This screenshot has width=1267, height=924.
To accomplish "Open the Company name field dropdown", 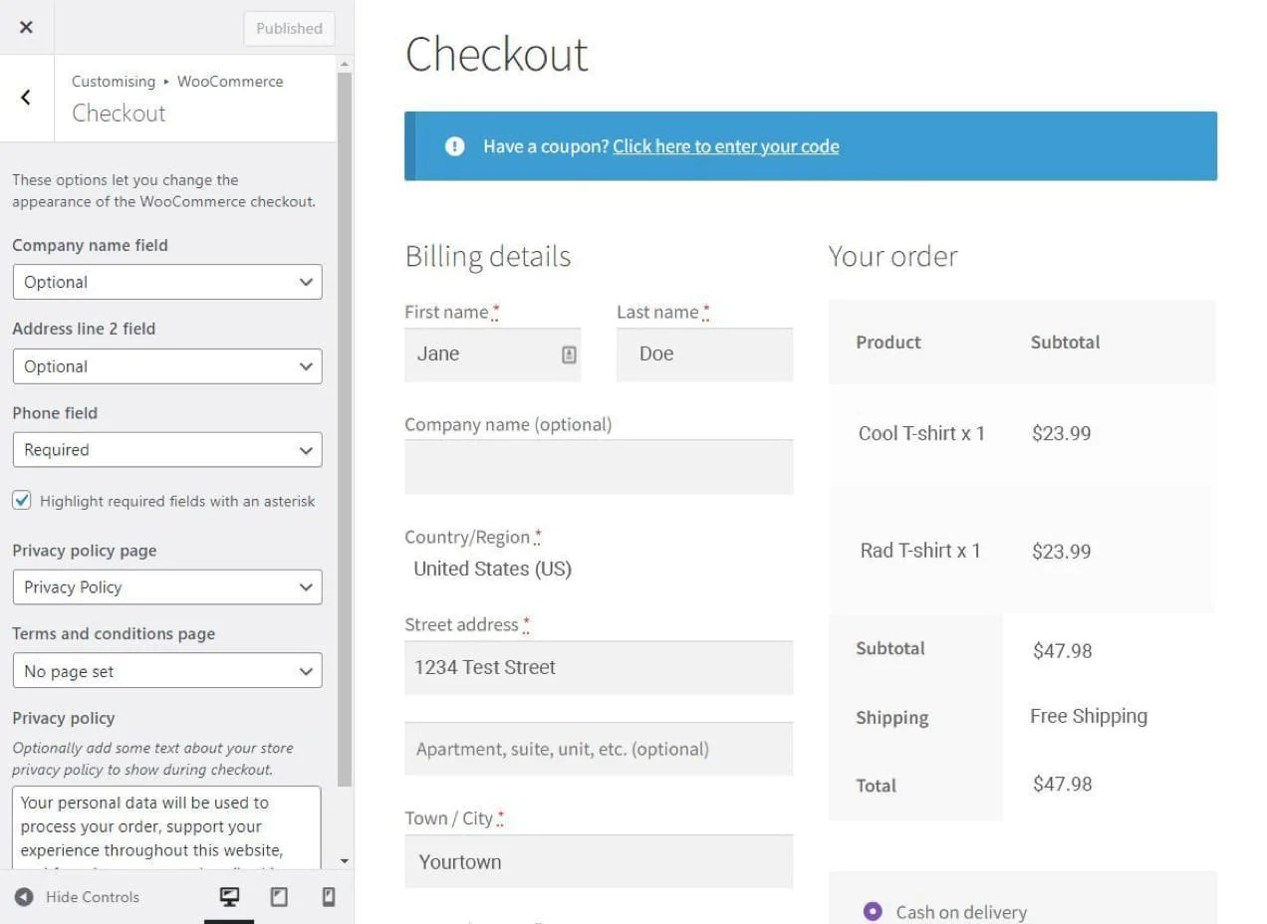I will tap(166, 282).
